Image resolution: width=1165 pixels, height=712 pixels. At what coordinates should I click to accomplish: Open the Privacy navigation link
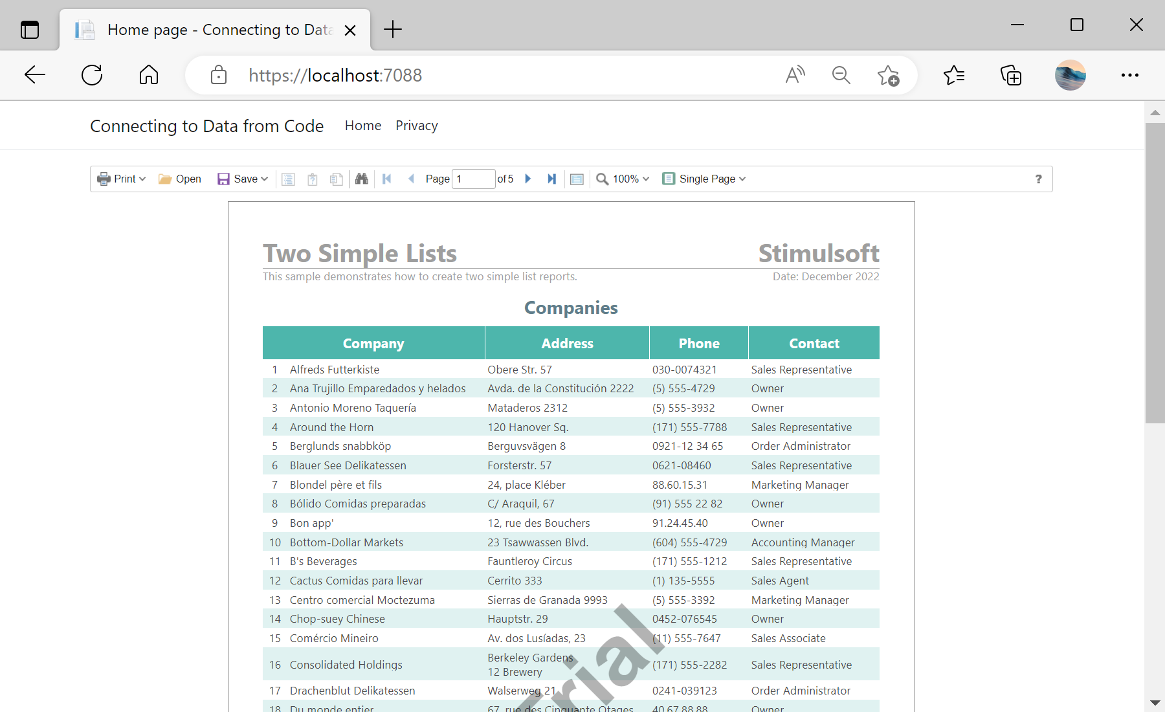point(416,126)
